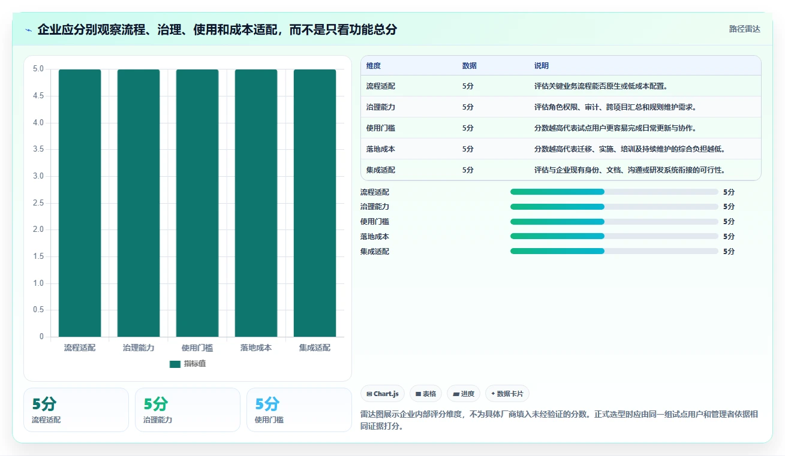Click the 路径雷达 label in header
The image size is (785, 456).
(744, 29)
